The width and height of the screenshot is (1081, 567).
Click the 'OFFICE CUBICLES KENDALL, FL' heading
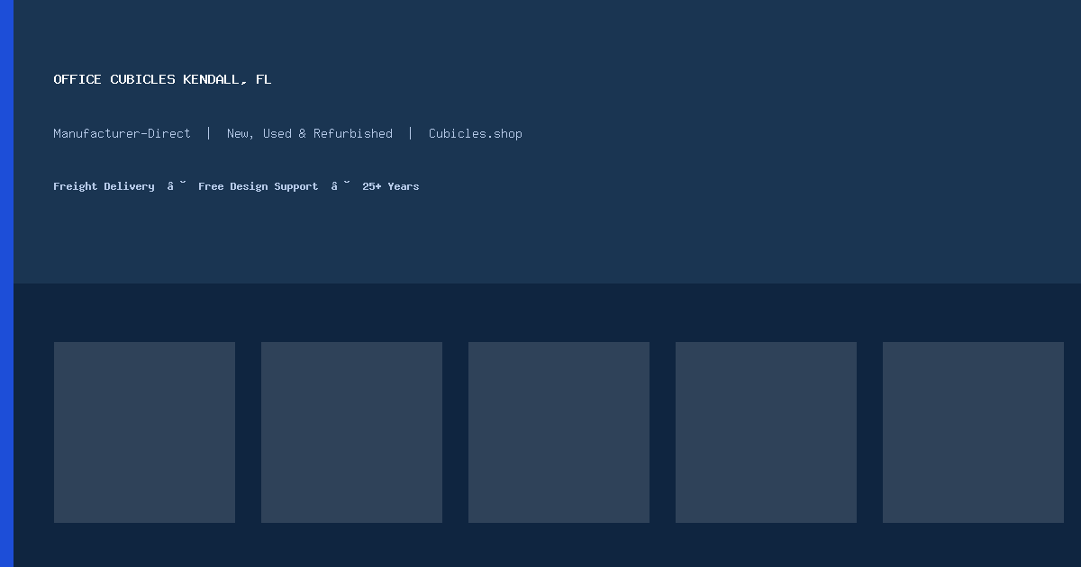(162, 79)
